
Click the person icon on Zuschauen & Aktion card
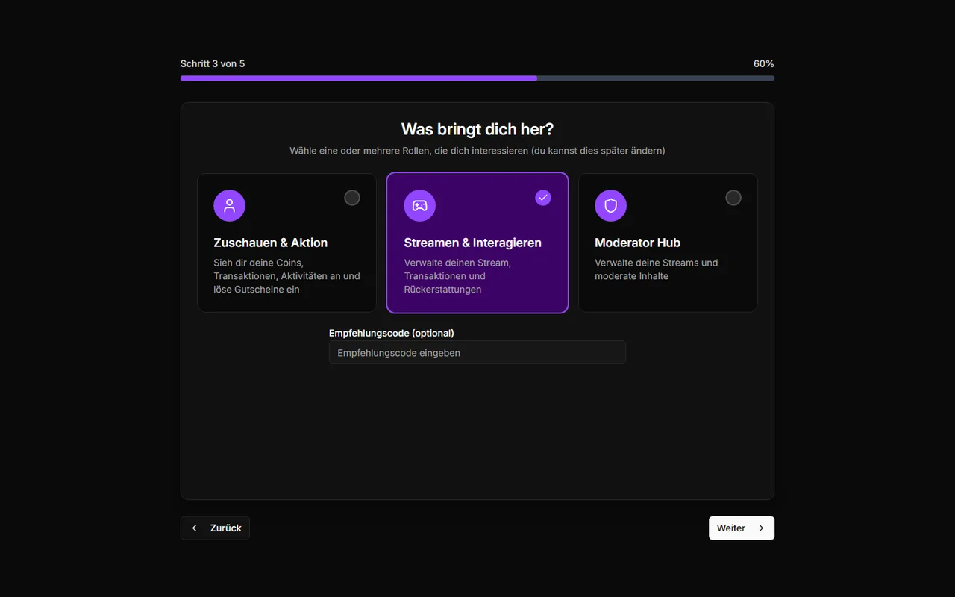point(229,205)
